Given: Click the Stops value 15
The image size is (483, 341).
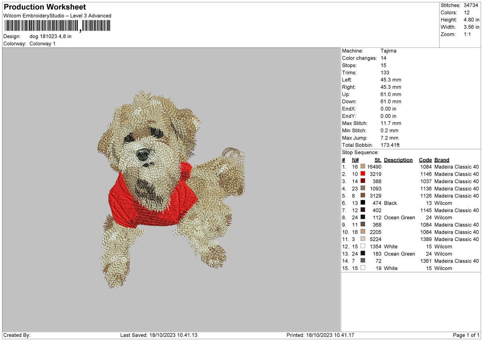Looking at the screenshot, I should coord(384,66).
